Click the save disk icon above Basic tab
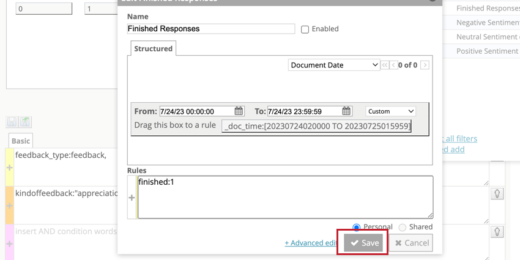520x260 pixels. pos(12,122)
